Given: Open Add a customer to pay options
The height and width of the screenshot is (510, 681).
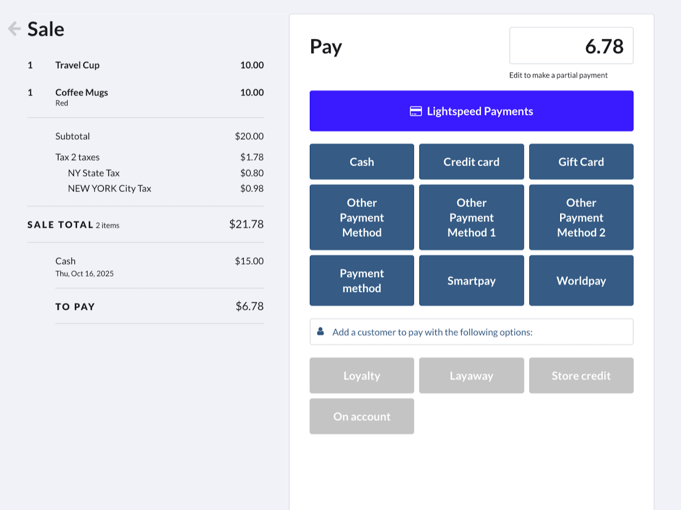Looking at the screenshot, I should coord(471,332).
